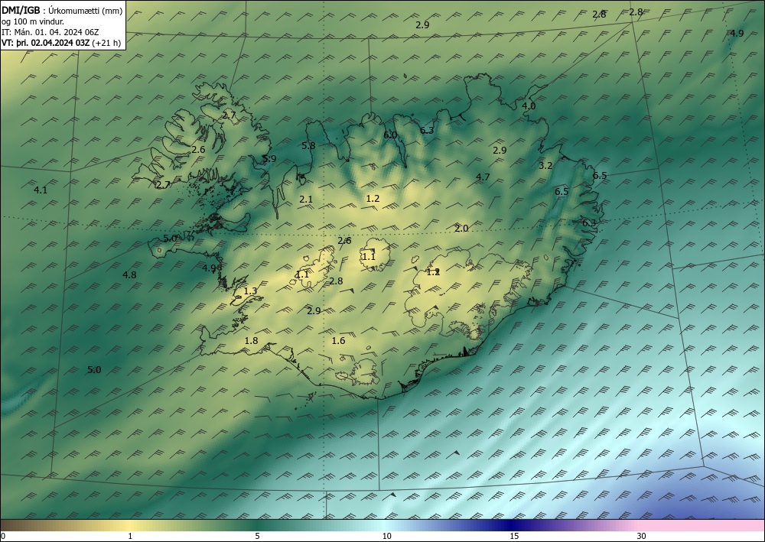Click the initial time 'IT: Mán. 01. 04. 2024 06Z'
The width and height of the screenshot is (765, 542).
coord(50,32)
